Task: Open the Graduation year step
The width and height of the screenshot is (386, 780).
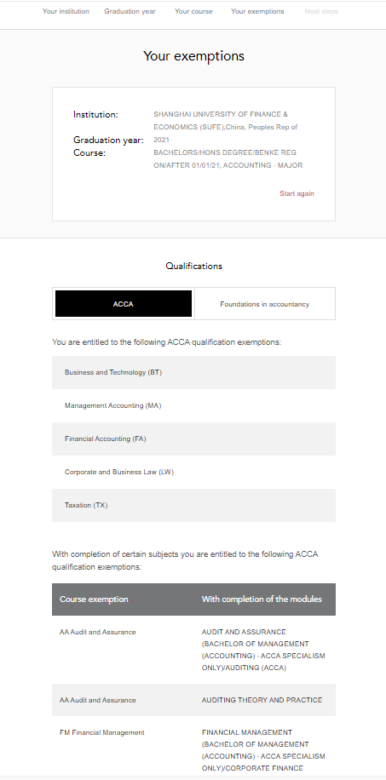Action: coord(130,11)
